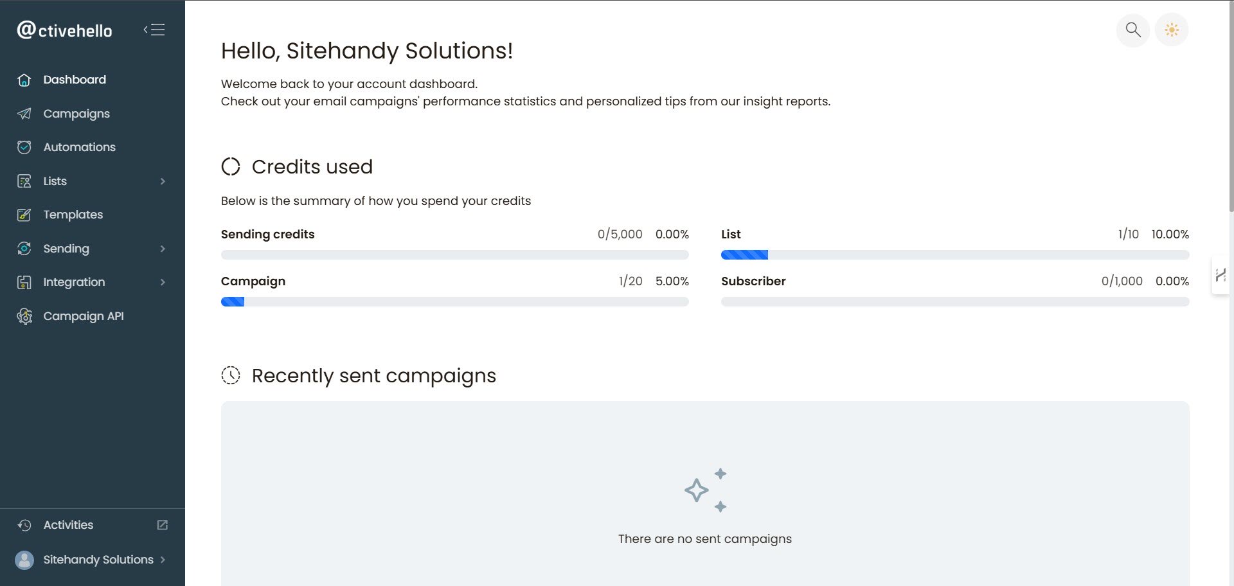This screenshot has height=586, width=1234.
Task: Click the Campaigns paper plane icon
Action: click(x=24, y=114)
